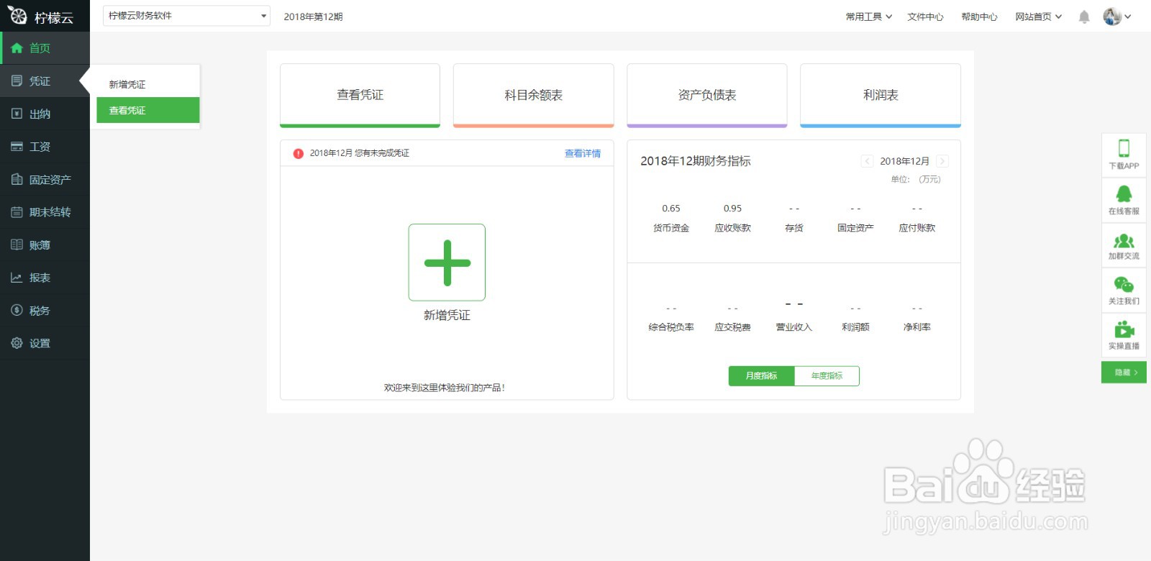Expand the 网站首页 menu
The image size is (1151, 561).
1039,17
